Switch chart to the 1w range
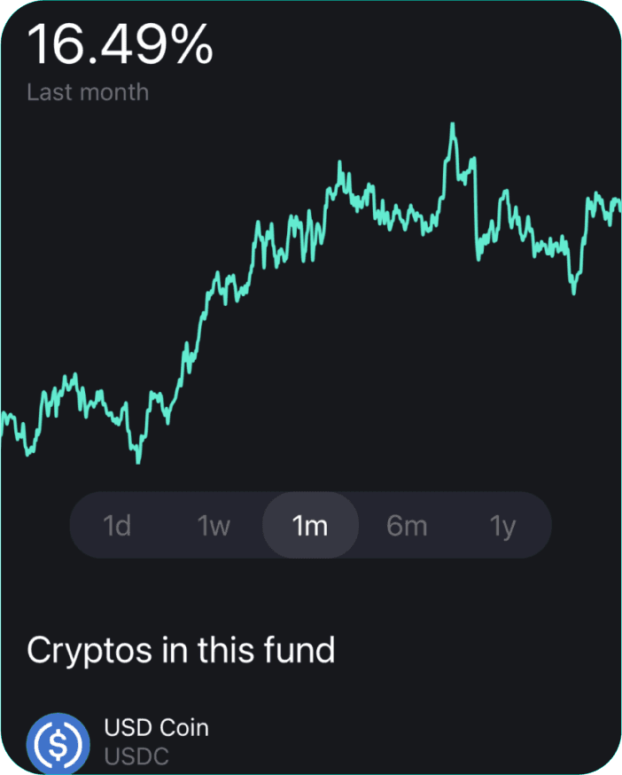 point(214,525)
